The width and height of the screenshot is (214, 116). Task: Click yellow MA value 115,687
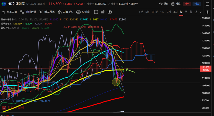pyautogui.click(x=94, y=19)
